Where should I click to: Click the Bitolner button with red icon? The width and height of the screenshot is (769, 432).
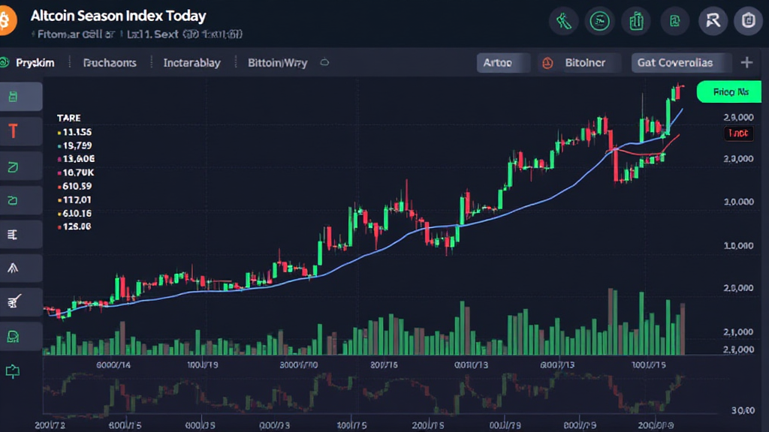point(578,63)
